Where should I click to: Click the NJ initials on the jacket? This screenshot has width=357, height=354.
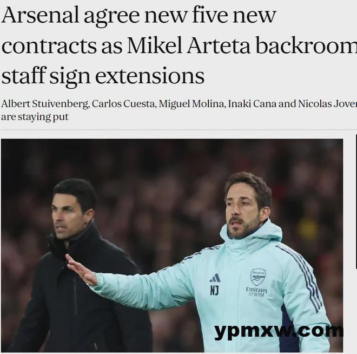(x=214, y=291)
